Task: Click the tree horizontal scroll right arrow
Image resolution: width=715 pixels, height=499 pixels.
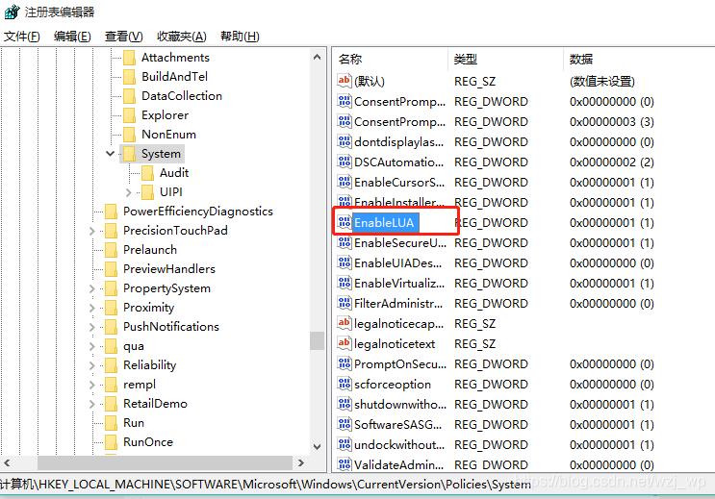Action: click(300, 463)
